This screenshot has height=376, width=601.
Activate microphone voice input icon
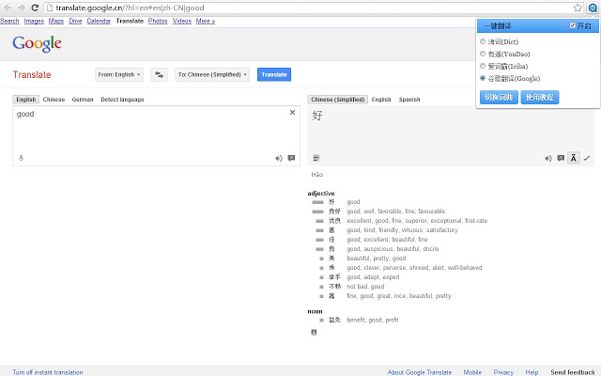point(21,158)
